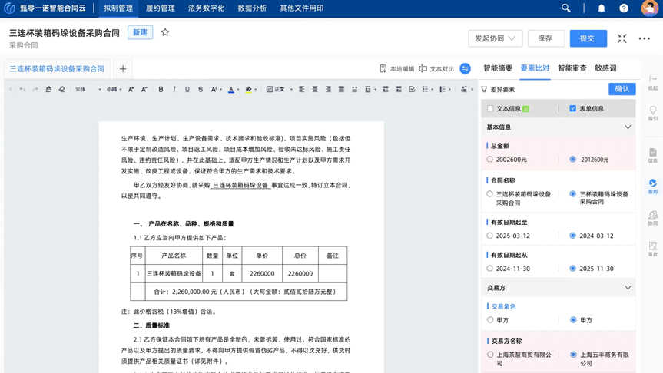
Task: Open the 履约管理 menu
Action: tap(161, 8)
